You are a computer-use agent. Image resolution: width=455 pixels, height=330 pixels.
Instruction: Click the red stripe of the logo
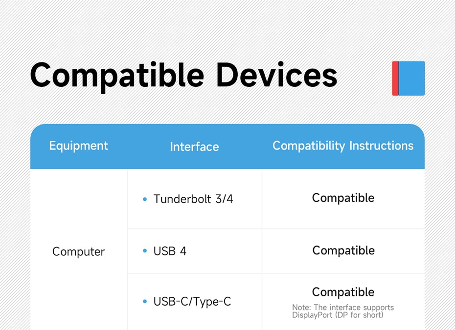click(x=395, y=78)
